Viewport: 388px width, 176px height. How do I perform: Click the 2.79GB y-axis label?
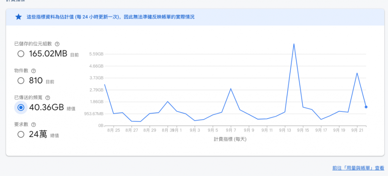pos(97,90)
